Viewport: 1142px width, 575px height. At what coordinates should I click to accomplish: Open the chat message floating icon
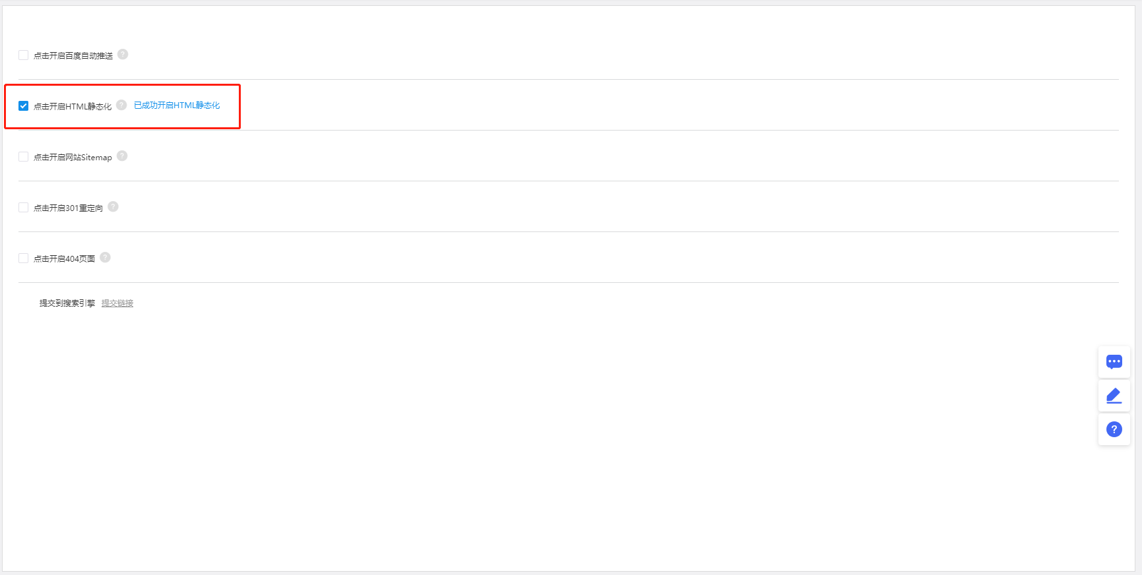[1114, 361]
